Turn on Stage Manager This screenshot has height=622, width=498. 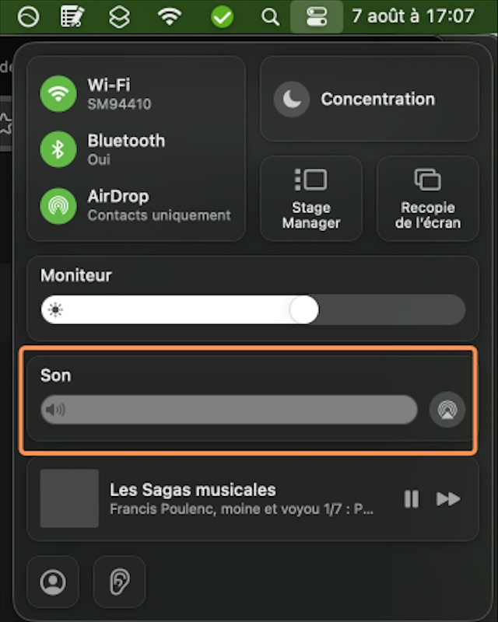(311, 198)
